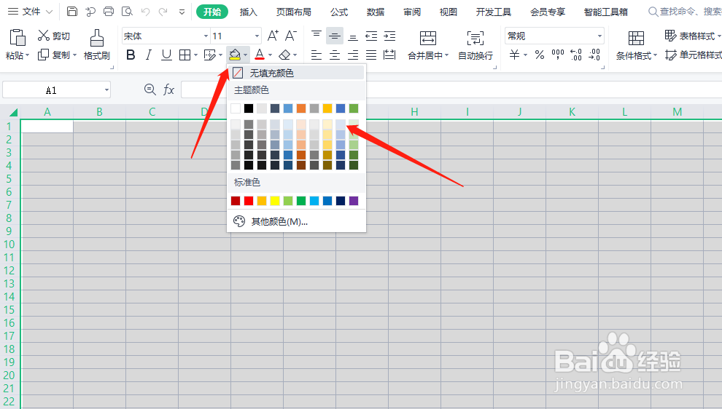Viewport: 722px width, 409px height.
Task: Toggle Bold formatting
Action: click(x=131, y=55)
